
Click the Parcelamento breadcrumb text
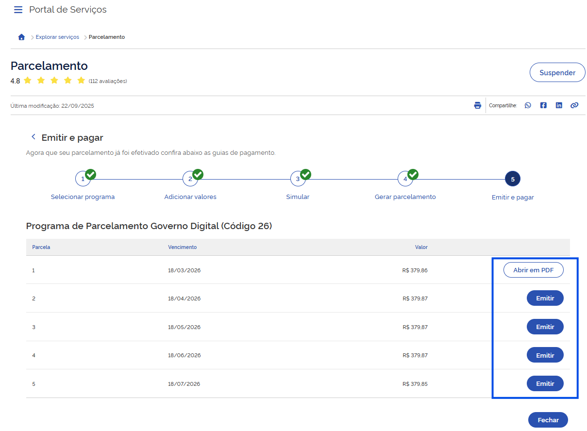pyautogui.click(x=107, y=37)
